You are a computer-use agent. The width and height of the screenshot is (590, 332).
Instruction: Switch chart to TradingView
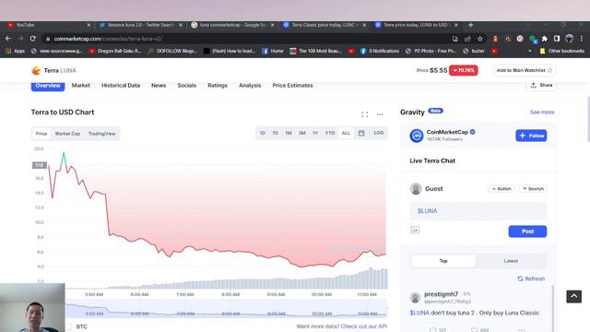point(101,134)
